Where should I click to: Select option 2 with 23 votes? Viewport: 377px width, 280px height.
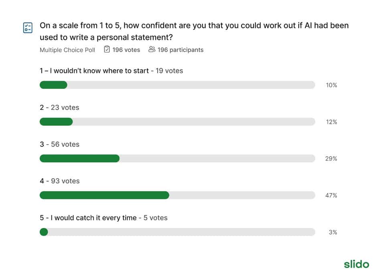(x=59, y=108)
